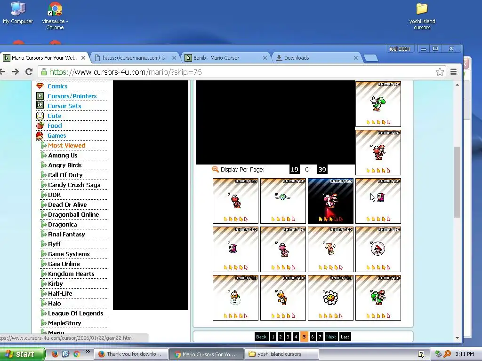Click the page scrollbar down arrow
Screen dimensions: 482x361
click(x=458, y=338)
